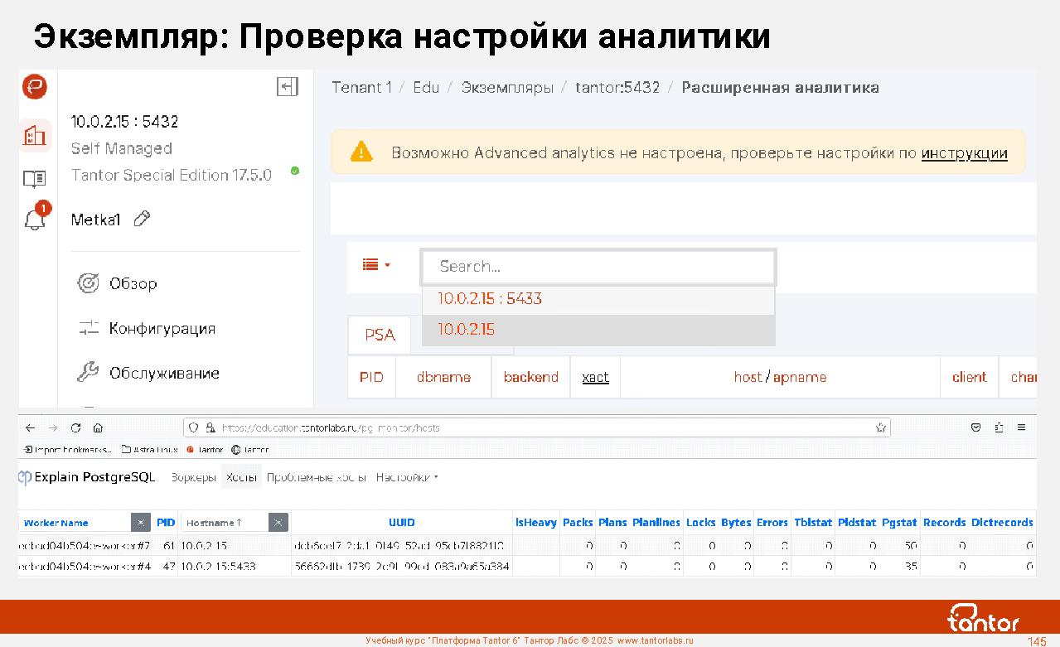Image resolution: width=1060 pixels, height=647 pixels.
Task: Expand the Настройки dropdown menu
Action: click(406, 478)
